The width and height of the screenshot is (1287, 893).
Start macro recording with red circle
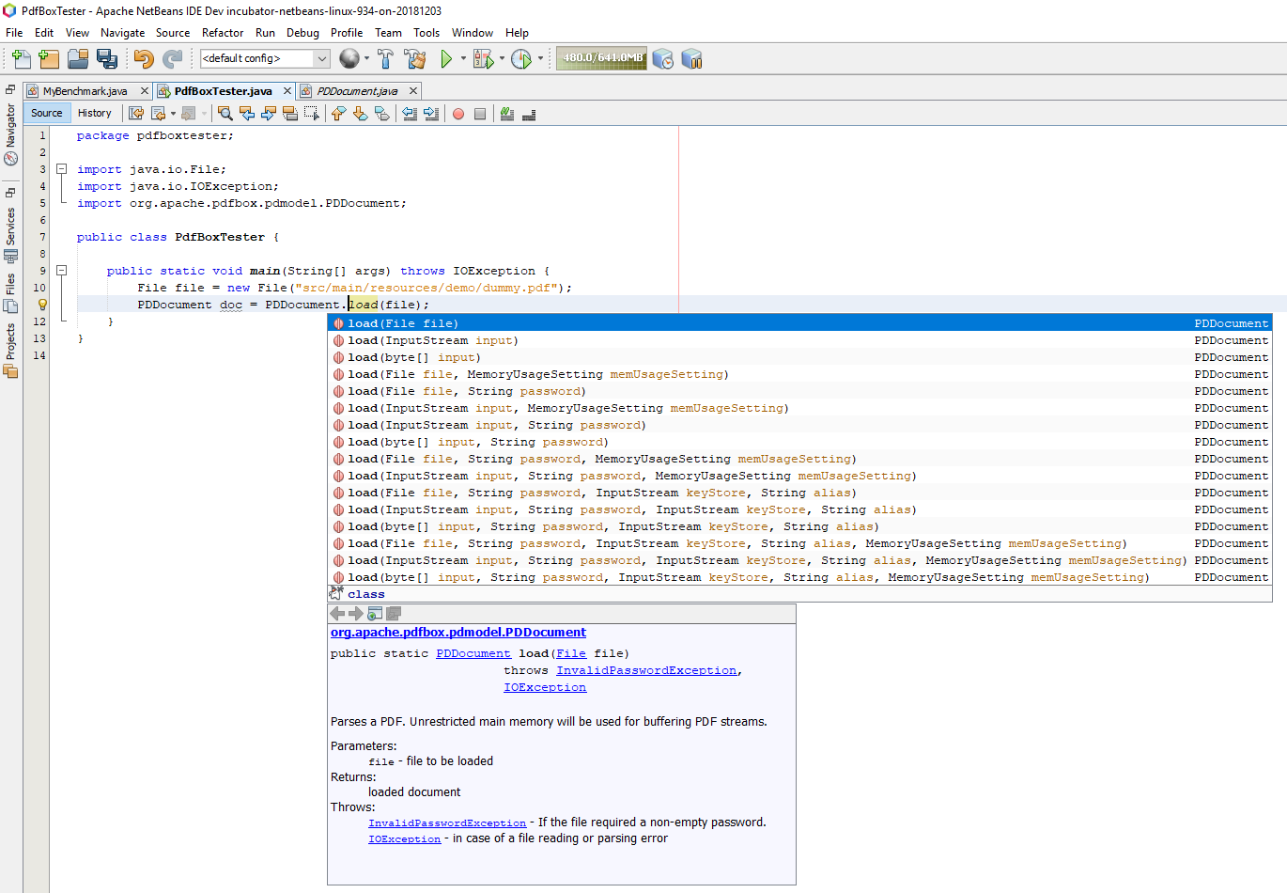[x=458, y=114]
